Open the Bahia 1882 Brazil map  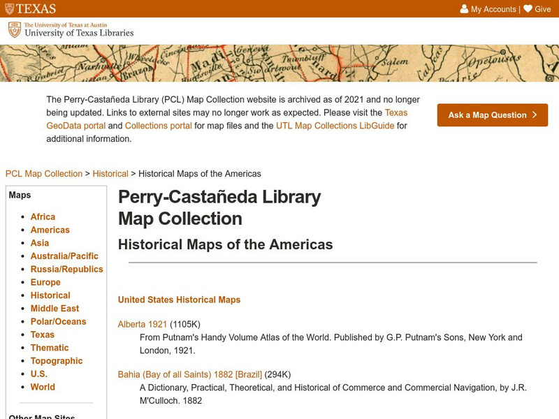(x=190, y=374)
